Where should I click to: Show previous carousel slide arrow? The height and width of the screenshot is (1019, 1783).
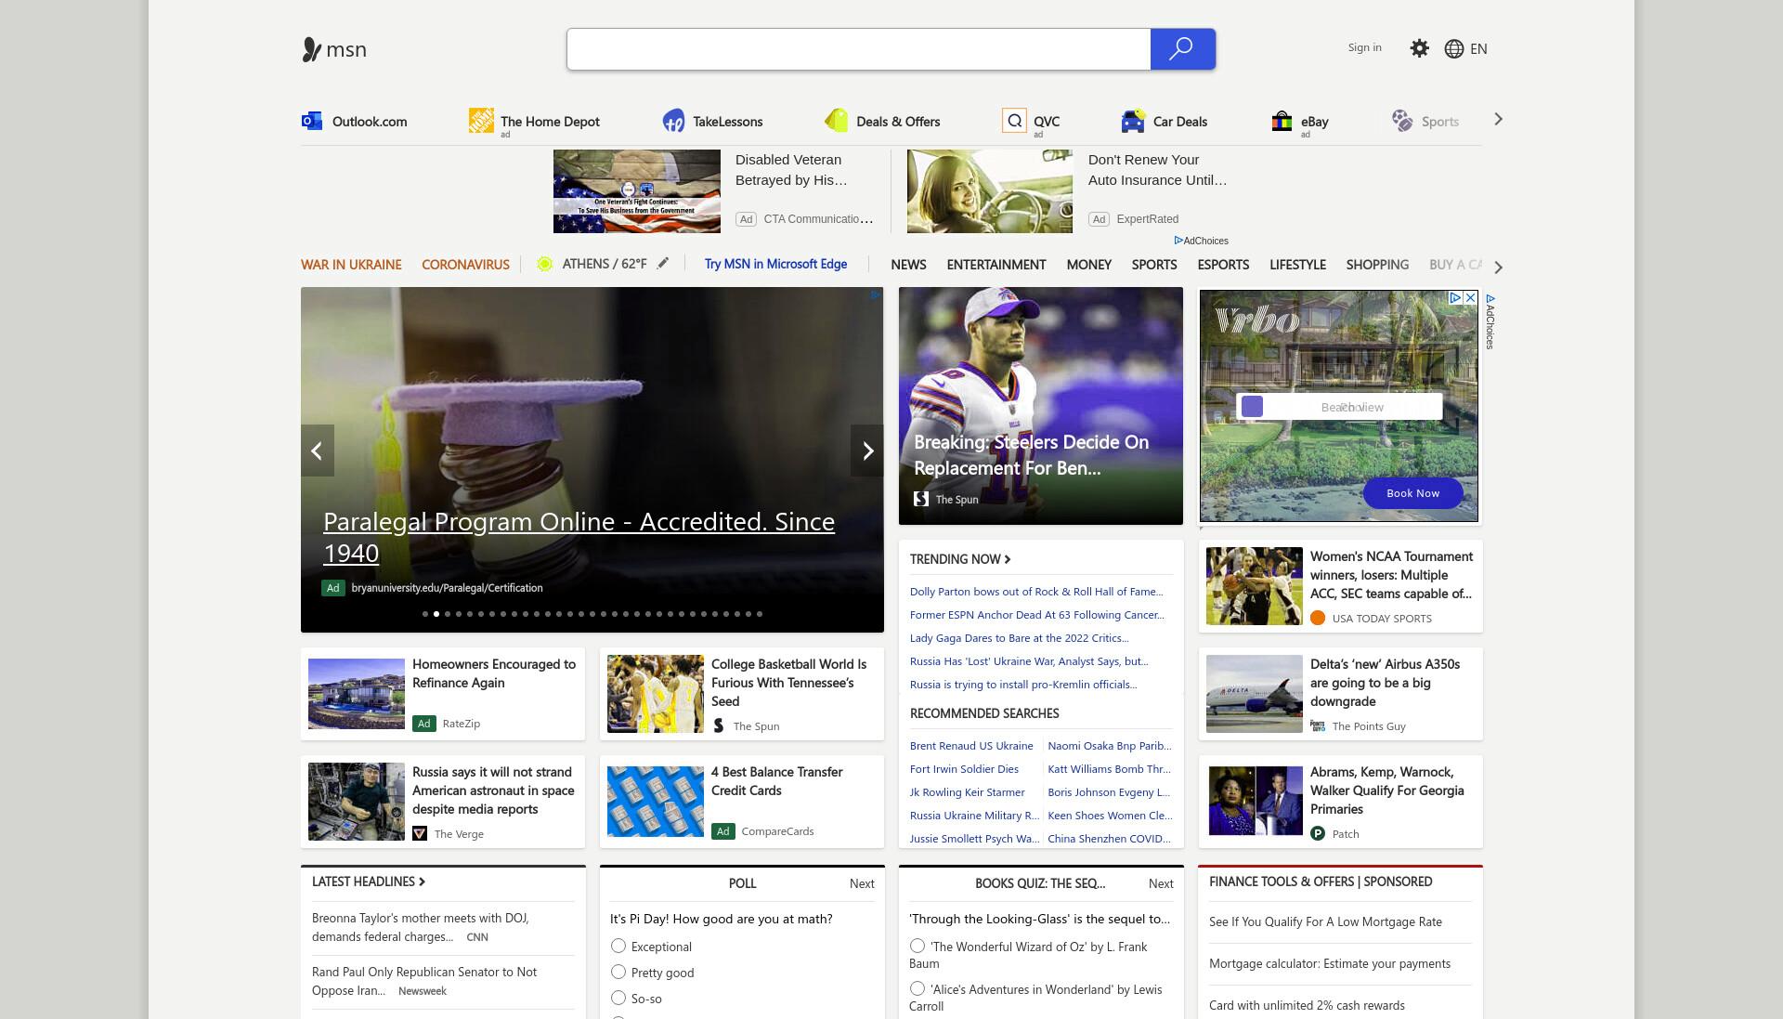317,451
